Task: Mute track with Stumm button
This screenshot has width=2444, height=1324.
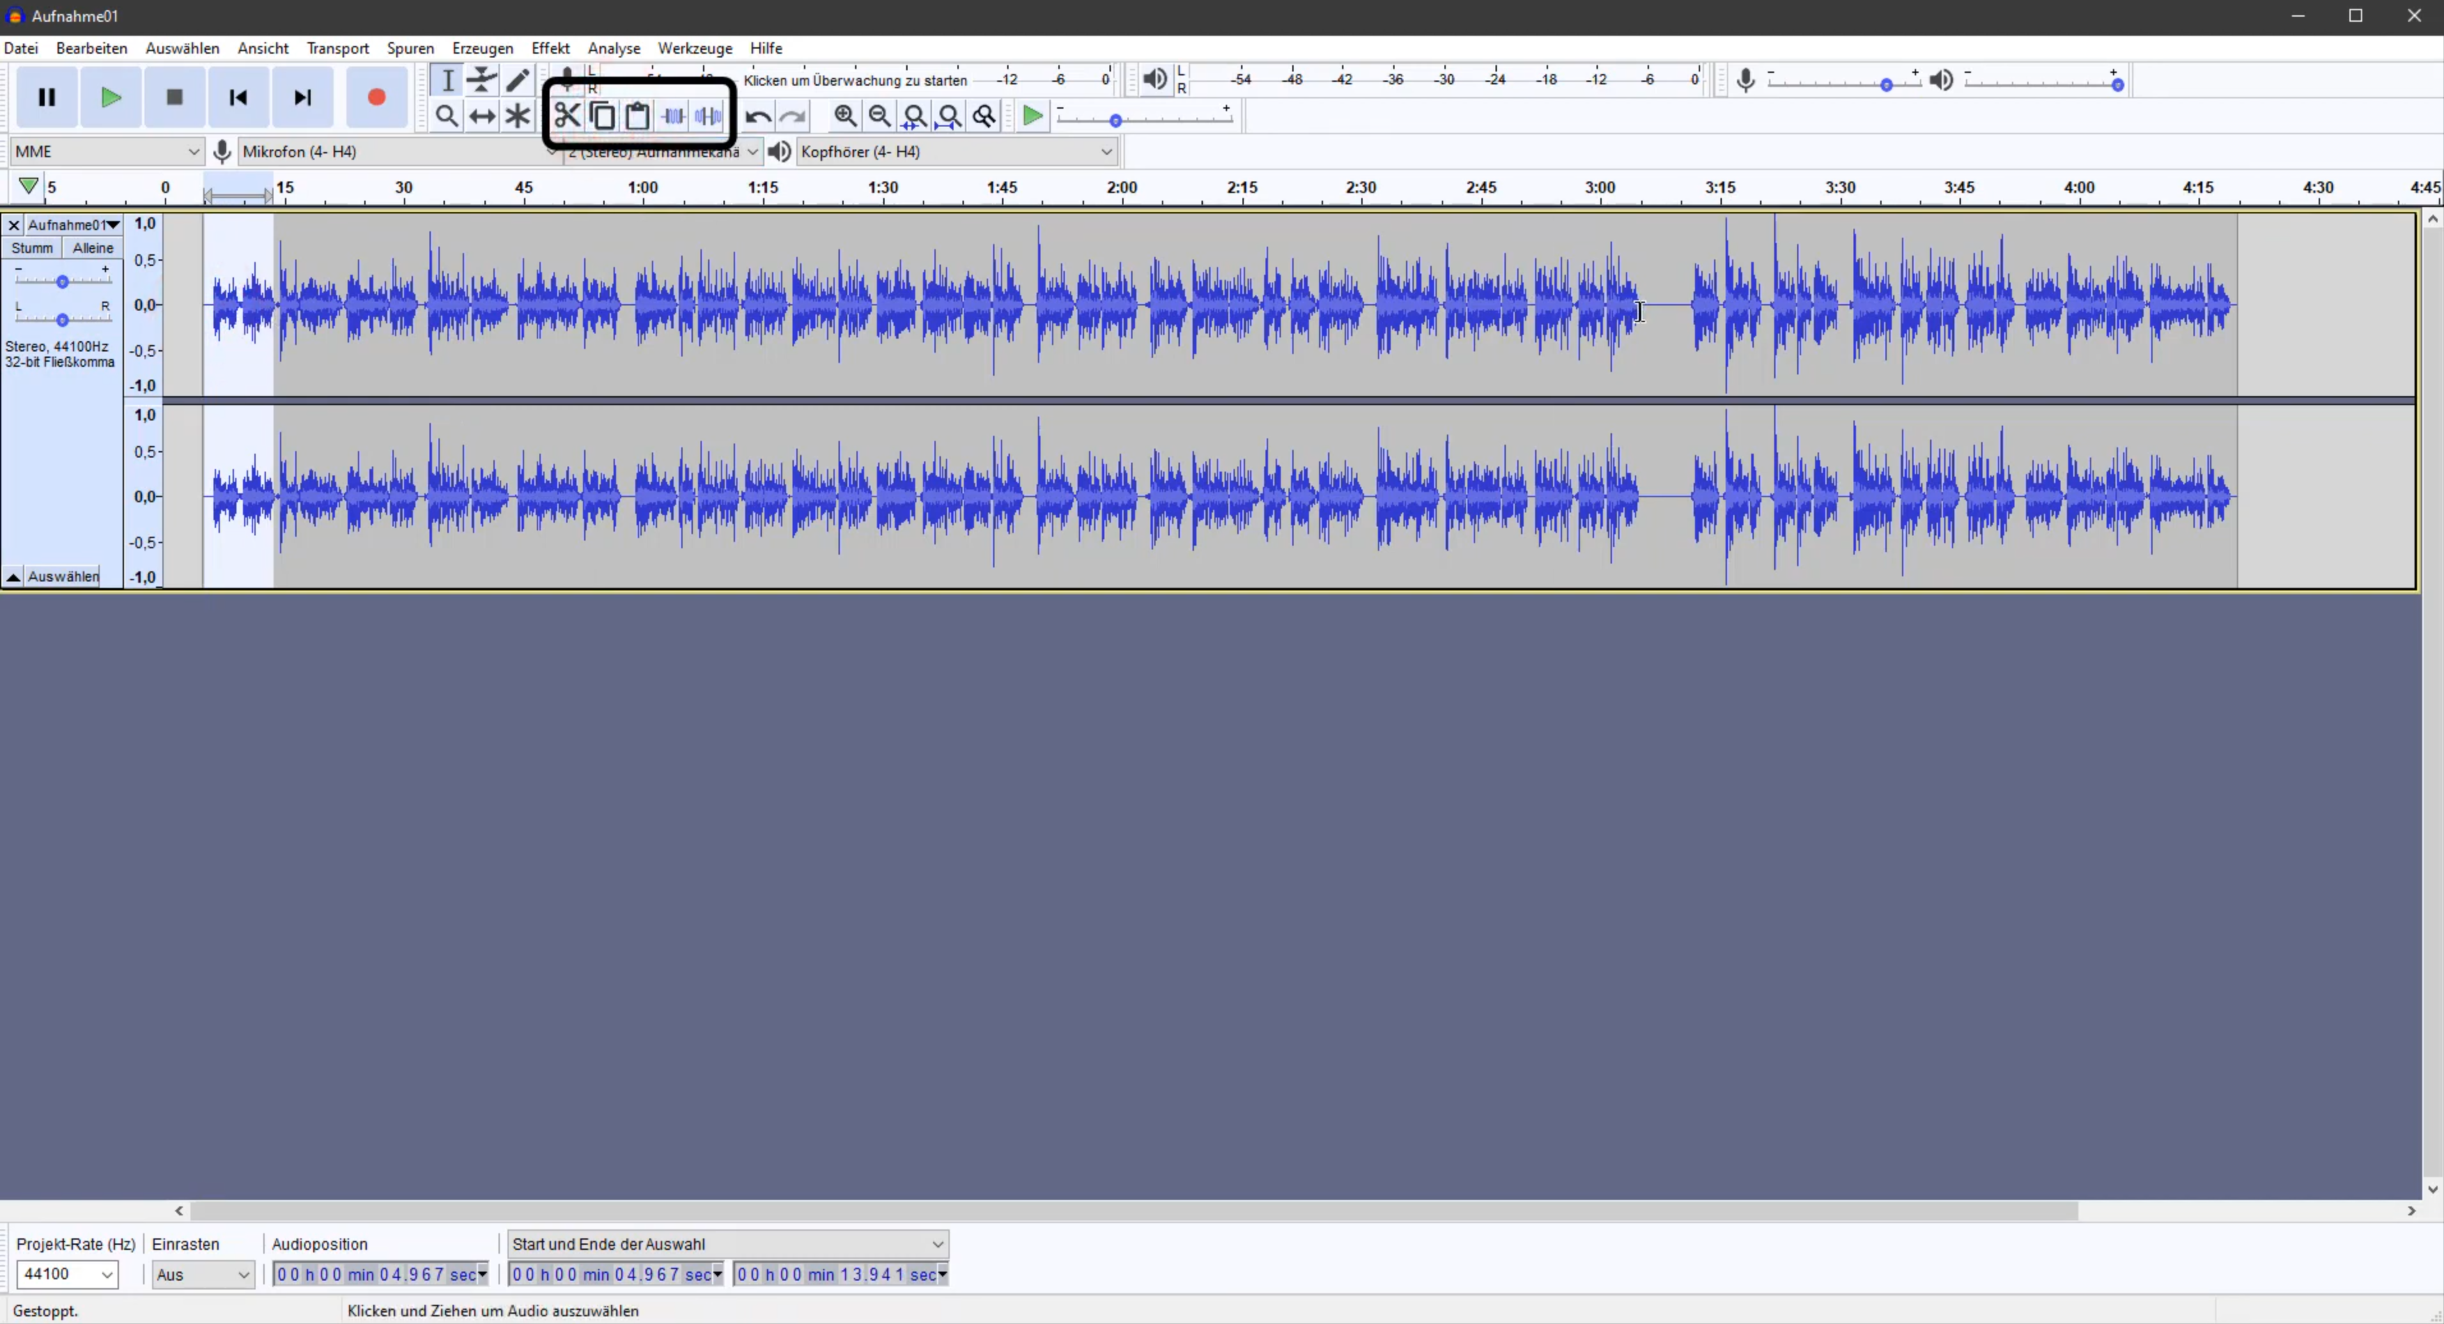Action: coord(31,247)
